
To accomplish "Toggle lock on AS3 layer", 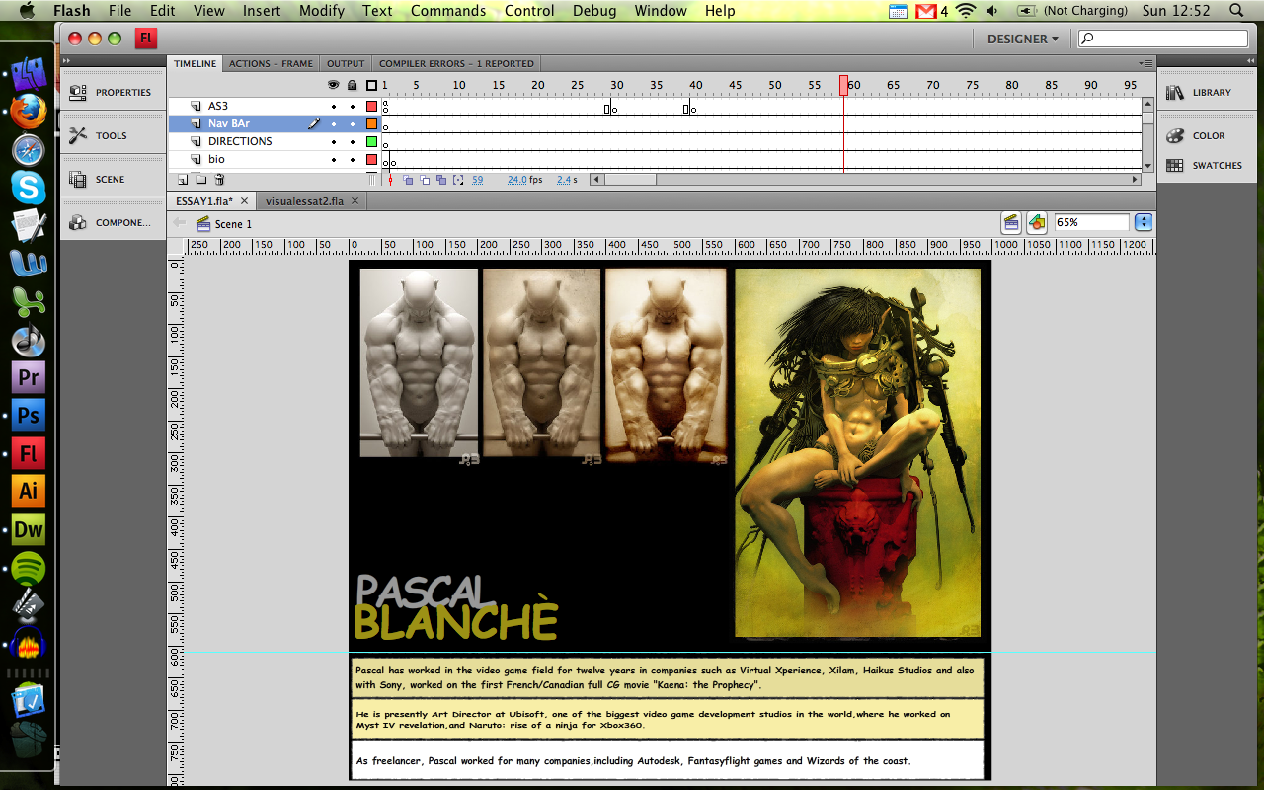I will coord(352,107).
